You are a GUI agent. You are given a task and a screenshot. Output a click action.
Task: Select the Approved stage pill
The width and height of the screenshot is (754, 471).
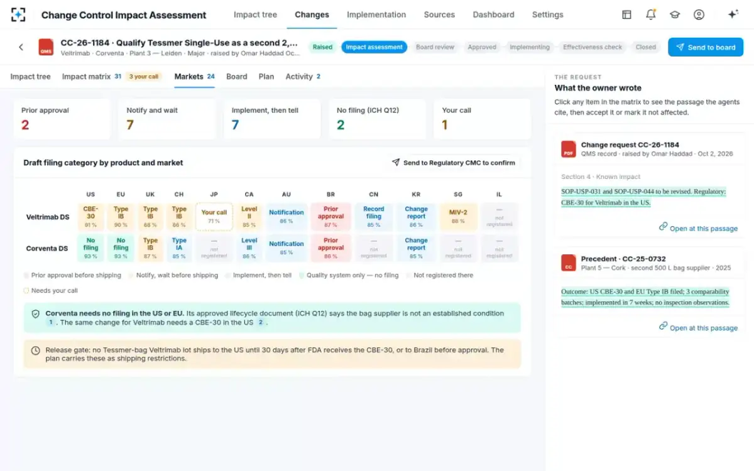pyautogui.click(x=482, y=47)
